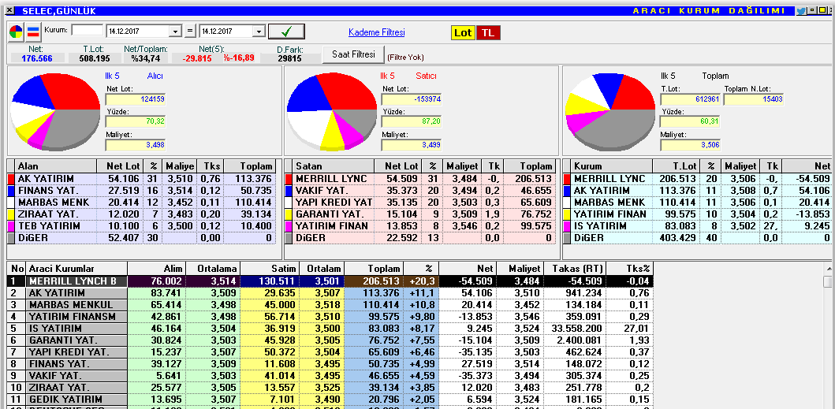Viewport: 835px width, 409px height.
Task: Click red swatch beside MERRILL LYNC in Satan table
Action: point(289,179)
